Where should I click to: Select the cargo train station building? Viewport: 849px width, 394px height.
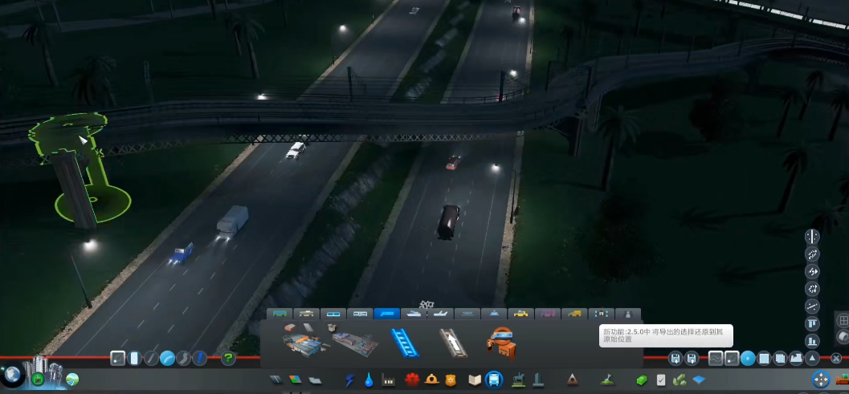354,342
